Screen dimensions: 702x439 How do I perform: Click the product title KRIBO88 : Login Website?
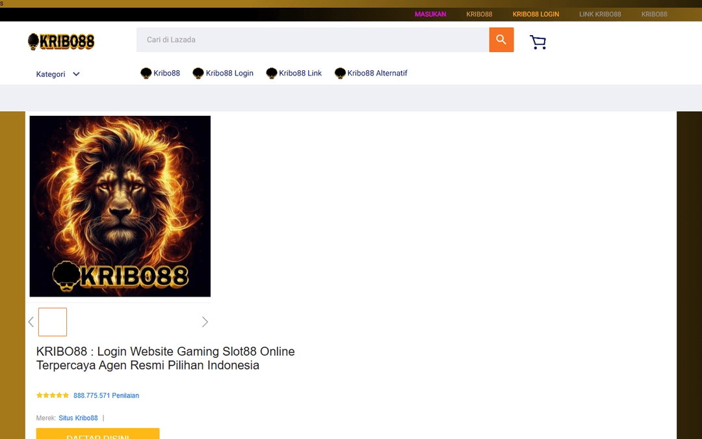tap(166, 358)
